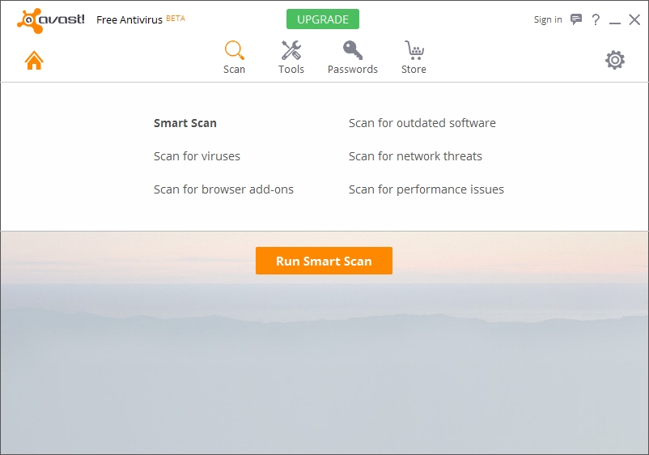
Task: Select Scan for browser add-ons
Action: (223, 189)
